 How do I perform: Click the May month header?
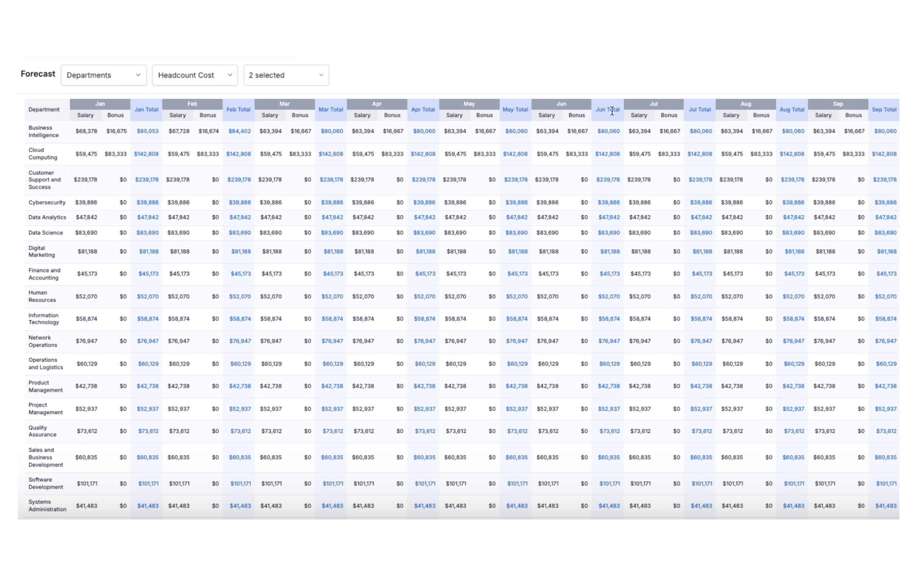point(469,104)
